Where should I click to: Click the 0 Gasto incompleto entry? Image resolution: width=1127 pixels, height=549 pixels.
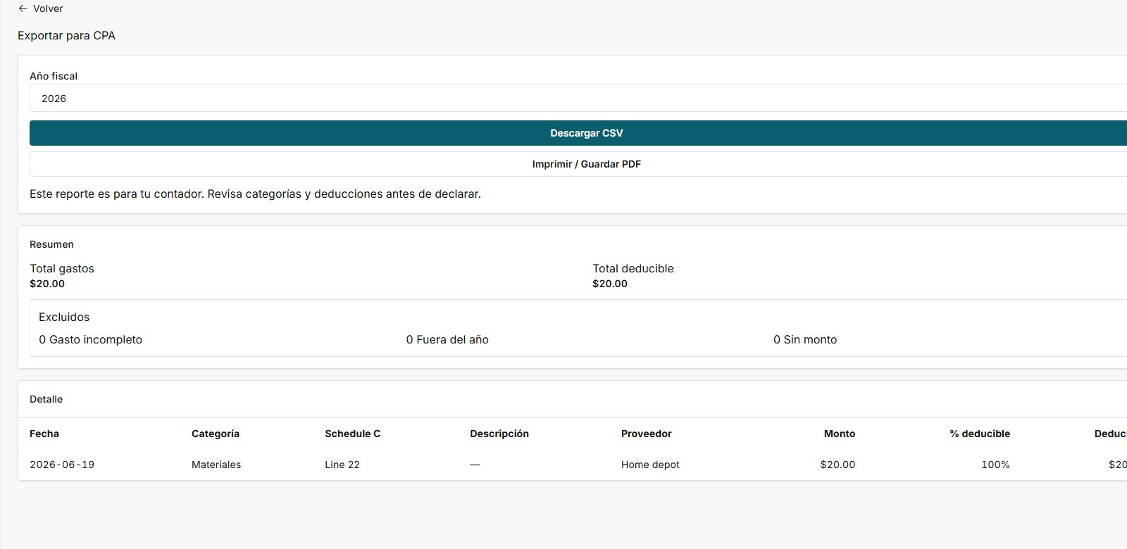click(x=90, y=339)
